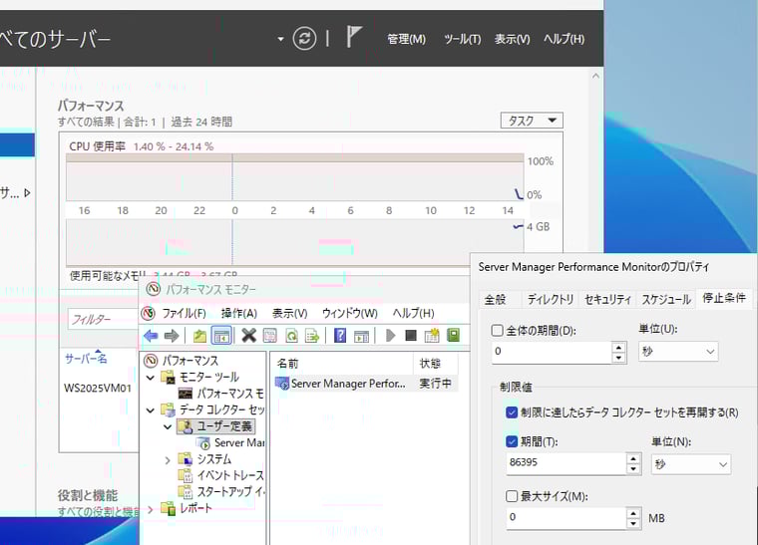The image size is (758, 545).
Task: Switch to the 停止条件 tab
Action: [724, 298]
